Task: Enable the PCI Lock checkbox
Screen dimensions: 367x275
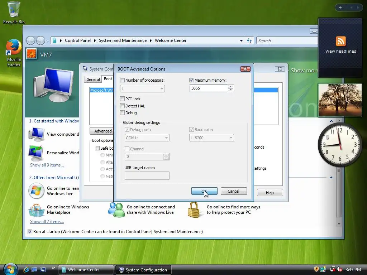Action: pyautogui.click(x=122, y=99)
